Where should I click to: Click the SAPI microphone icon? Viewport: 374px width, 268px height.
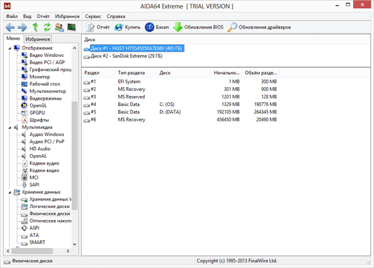24,184
